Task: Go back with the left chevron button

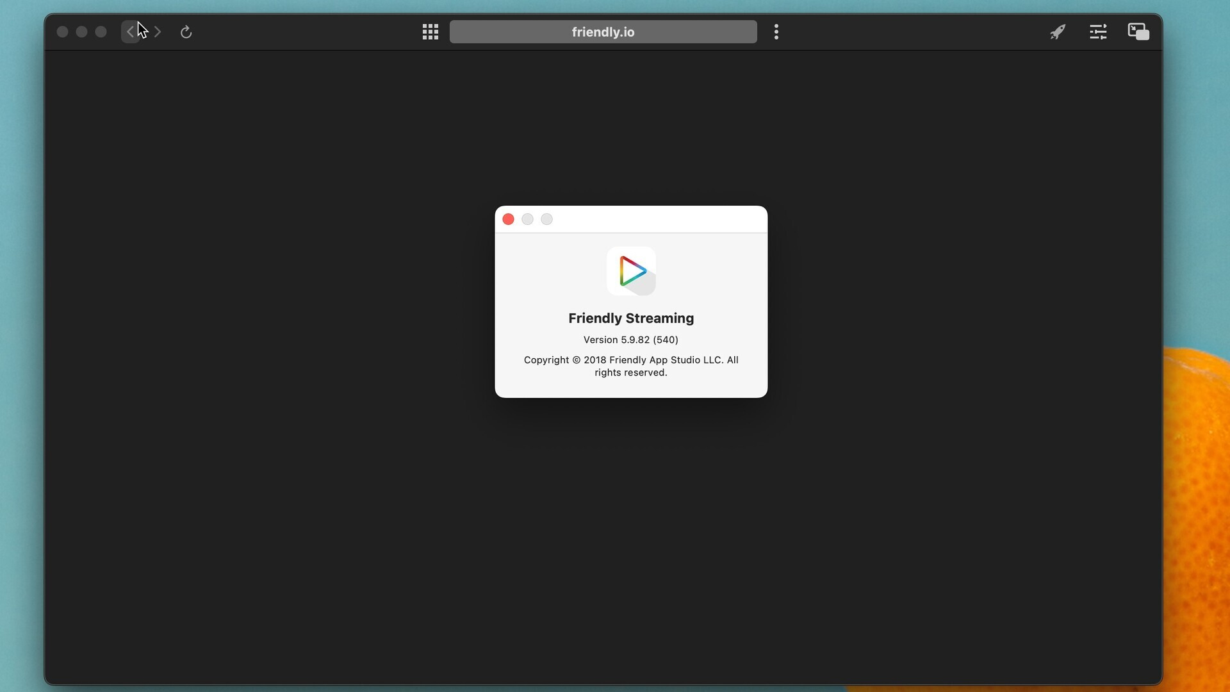Action: (131, 32)
